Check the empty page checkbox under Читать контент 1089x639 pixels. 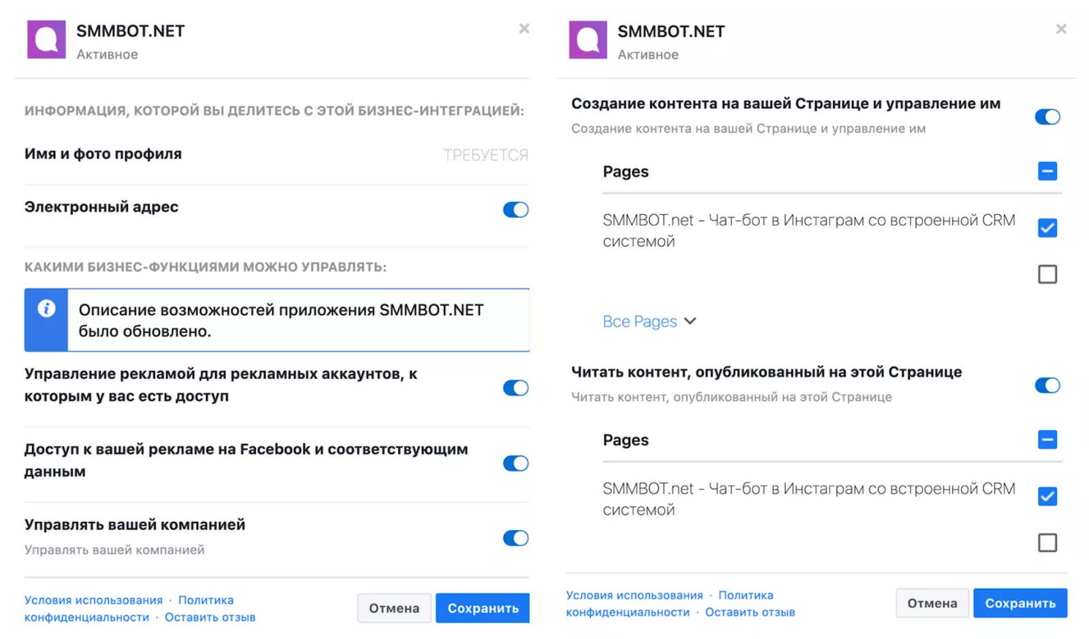click(x=1047, y=543)
